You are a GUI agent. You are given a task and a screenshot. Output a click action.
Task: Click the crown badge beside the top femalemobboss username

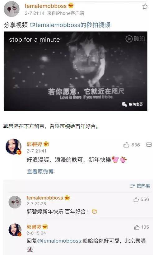click(71, 6)
